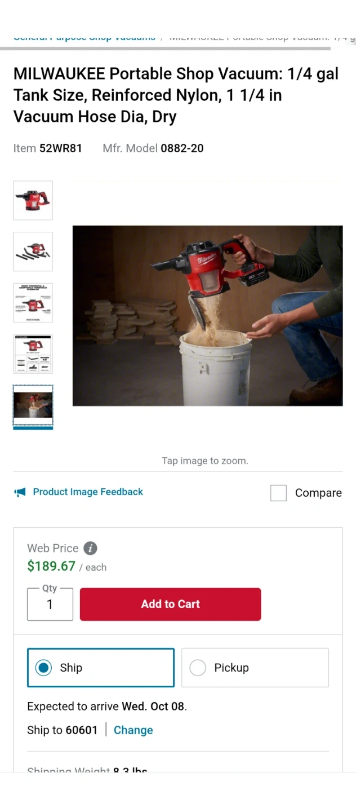The image size is (356, 812).
Task: Click the item number 52WR81
Action: pos(60,148)
